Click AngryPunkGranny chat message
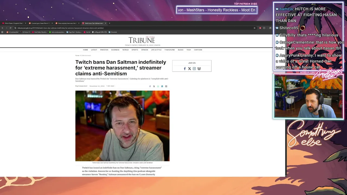This screenshot has width=347, height=195. pyautogui.click(x=309, y=61)
